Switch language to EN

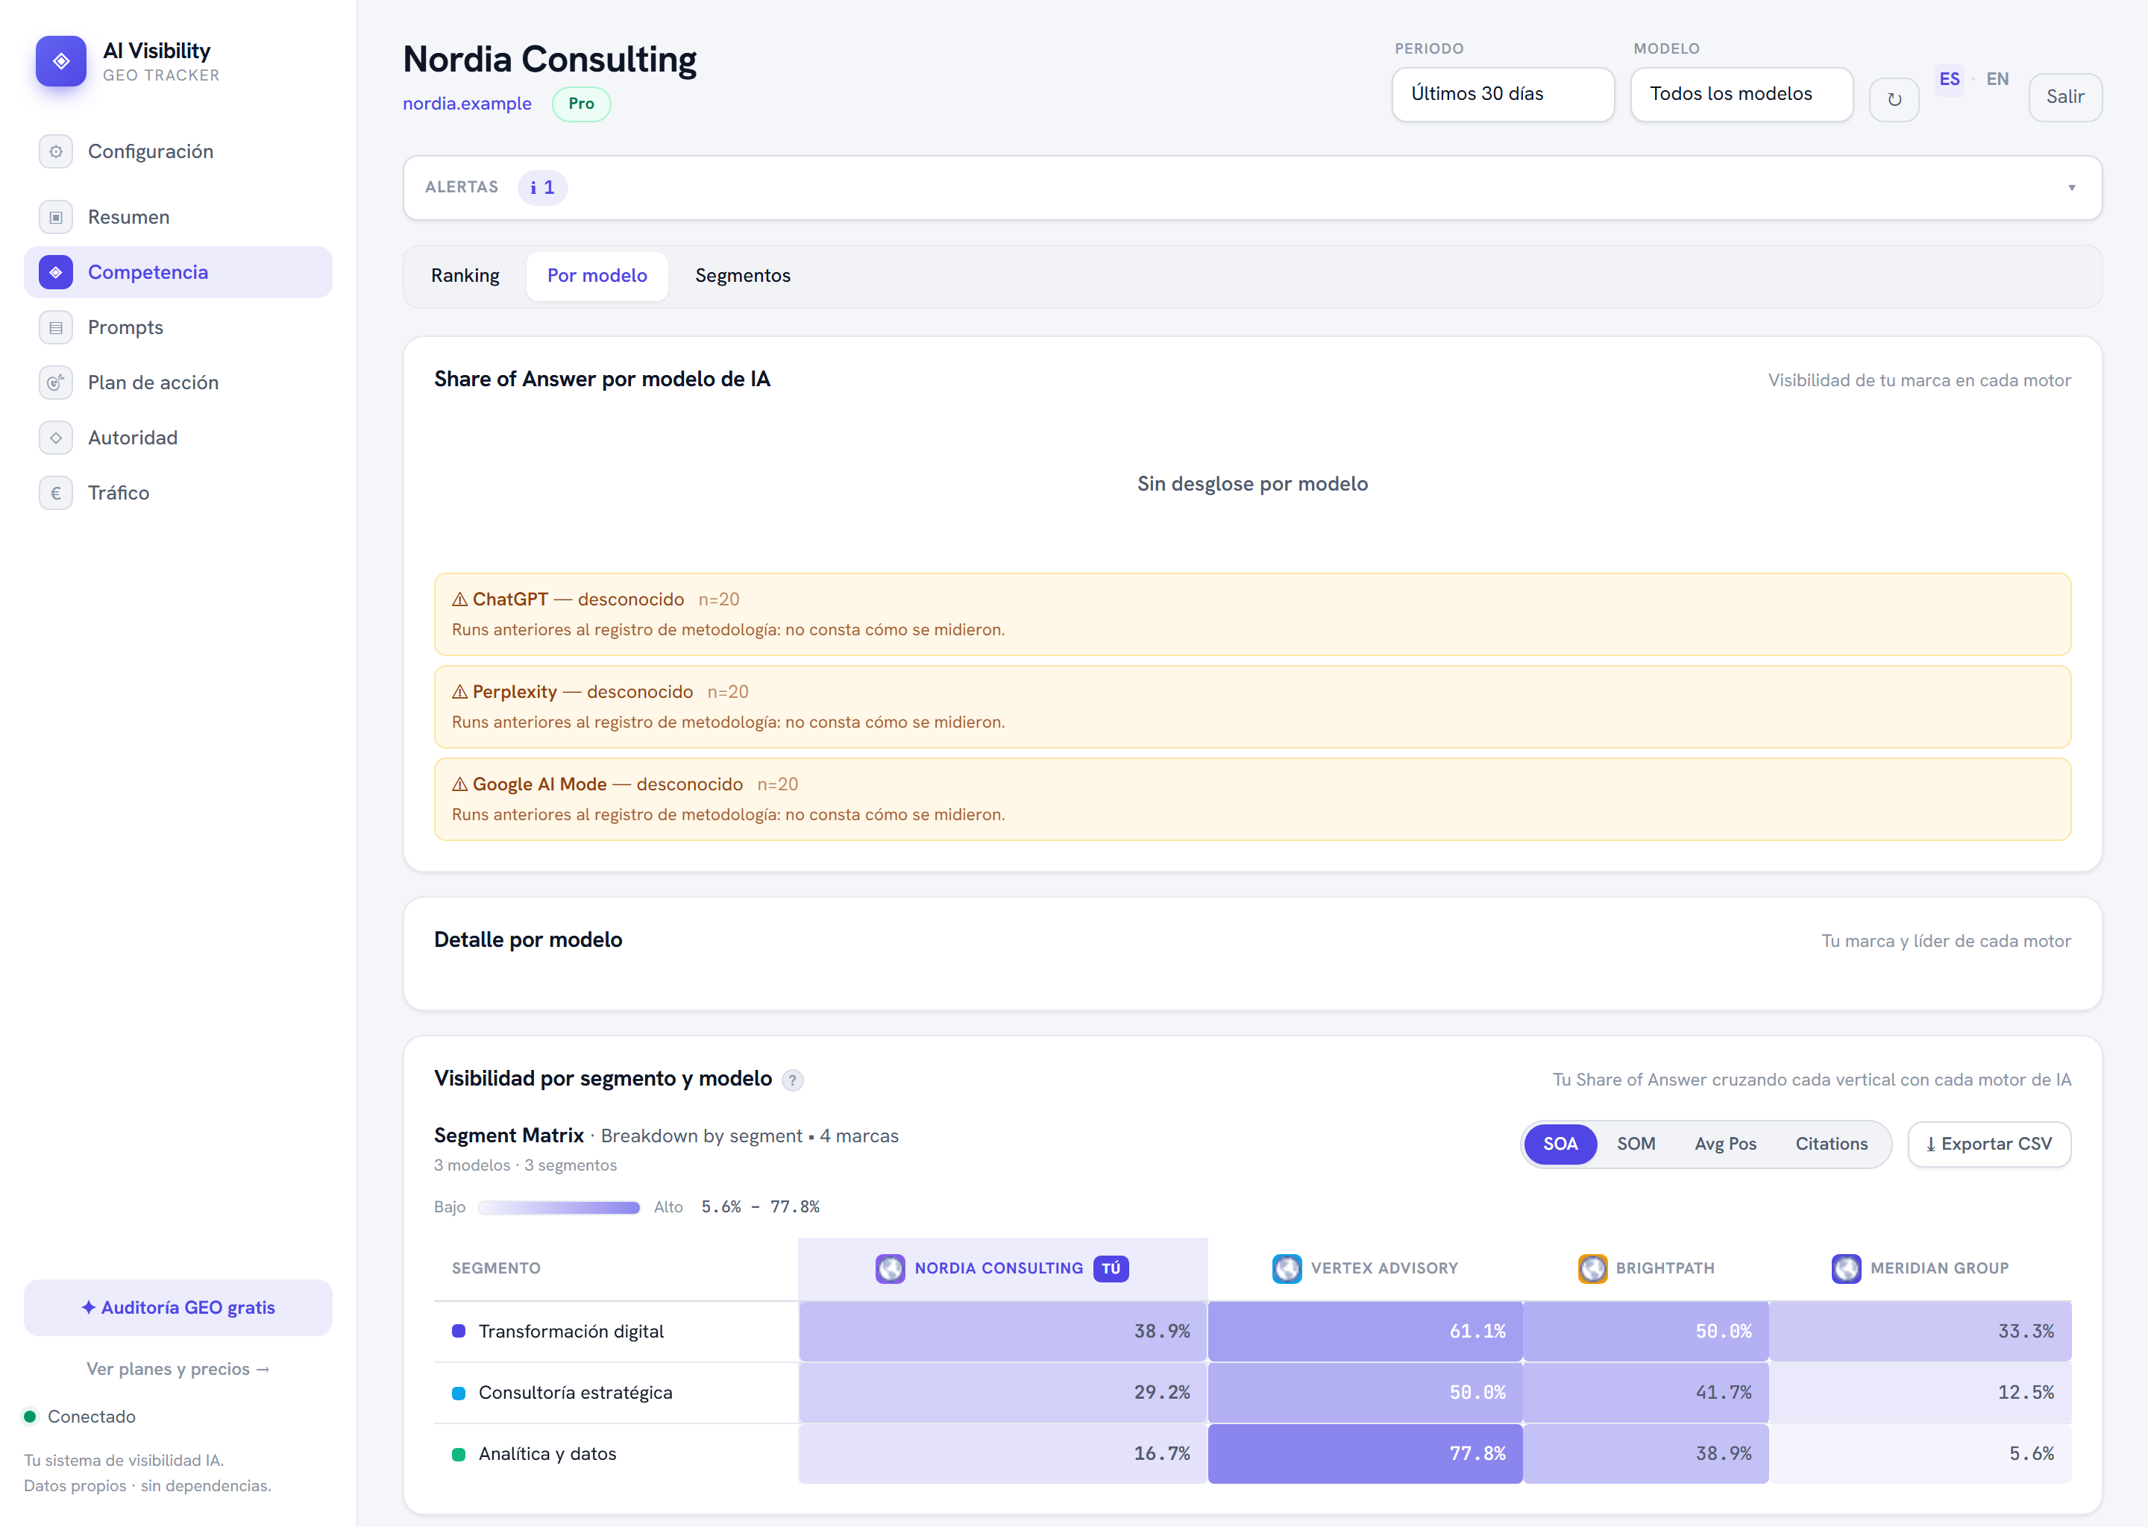[x=1997, y=79]
